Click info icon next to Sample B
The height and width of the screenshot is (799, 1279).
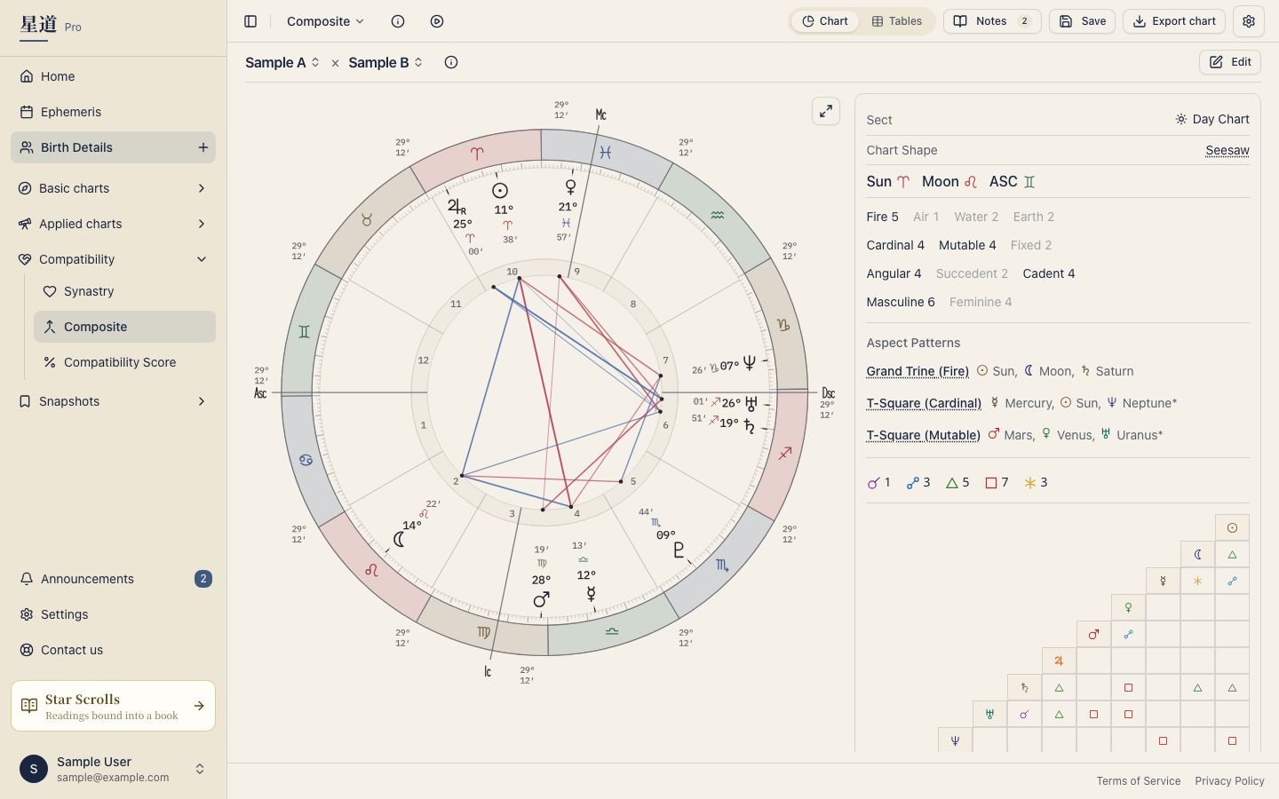451,62
